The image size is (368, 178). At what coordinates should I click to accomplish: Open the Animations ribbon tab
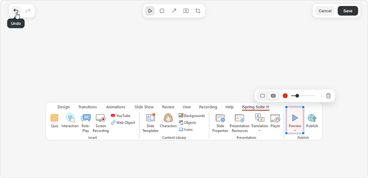pyautogui.click(x=115, y=107)
